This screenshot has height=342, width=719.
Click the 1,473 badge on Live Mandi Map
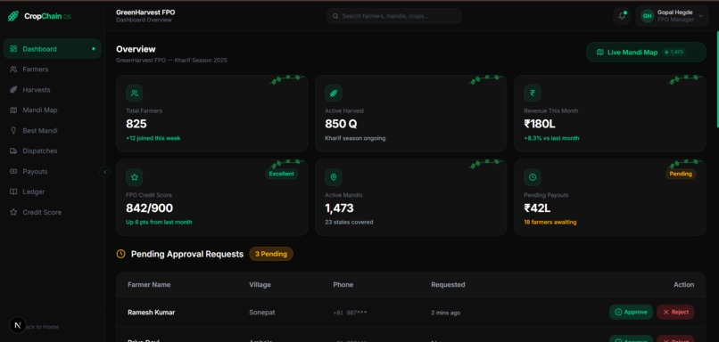click(674, 53)
